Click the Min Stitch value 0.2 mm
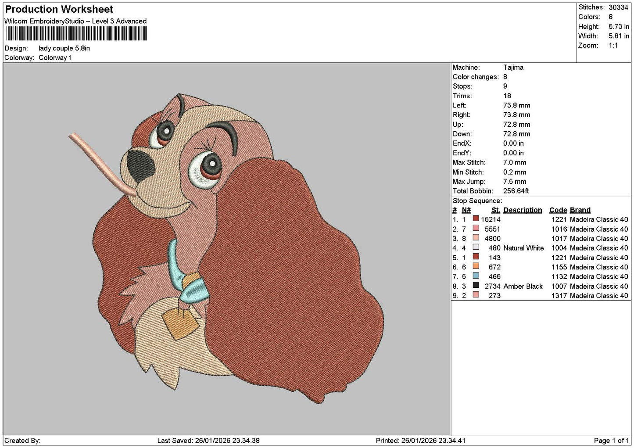This screenshot has width=634, height=448. click(515, 172)
